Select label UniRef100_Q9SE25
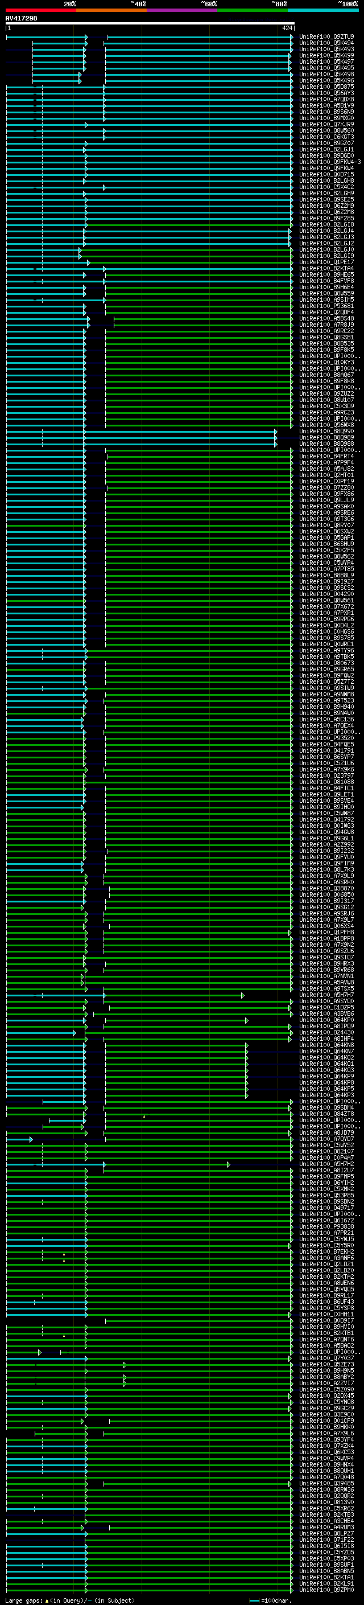 (x=326, y=199)
